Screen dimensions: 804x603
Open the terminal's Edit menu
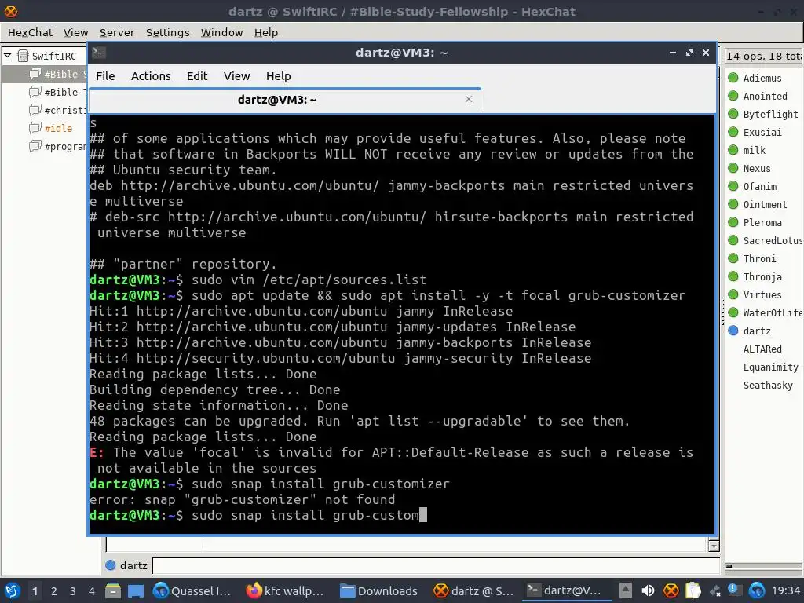click(197, 76)
